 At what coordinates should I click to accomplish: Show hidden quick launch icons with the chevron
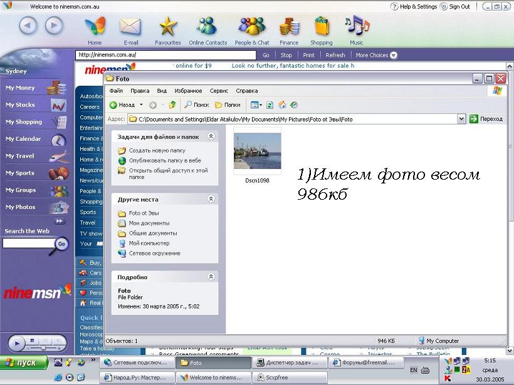click(93, 359)
